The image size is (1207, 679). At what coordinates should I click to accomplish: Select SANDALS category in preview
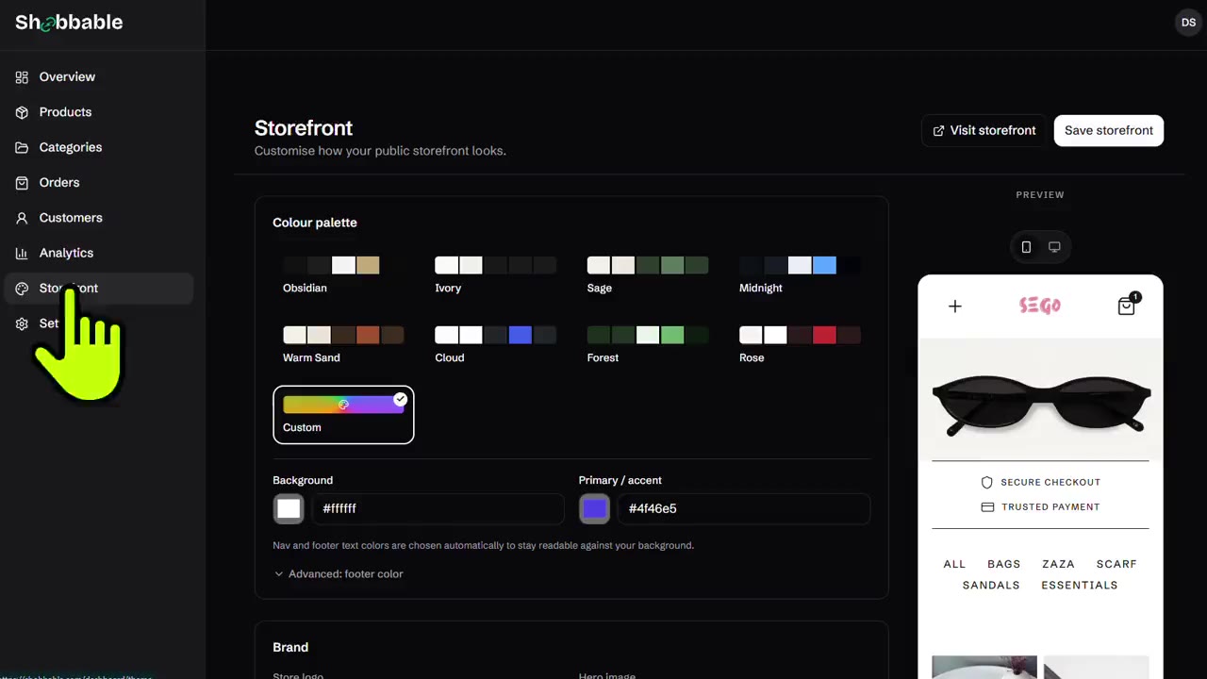pyautogui.click(x=991, y=586)
